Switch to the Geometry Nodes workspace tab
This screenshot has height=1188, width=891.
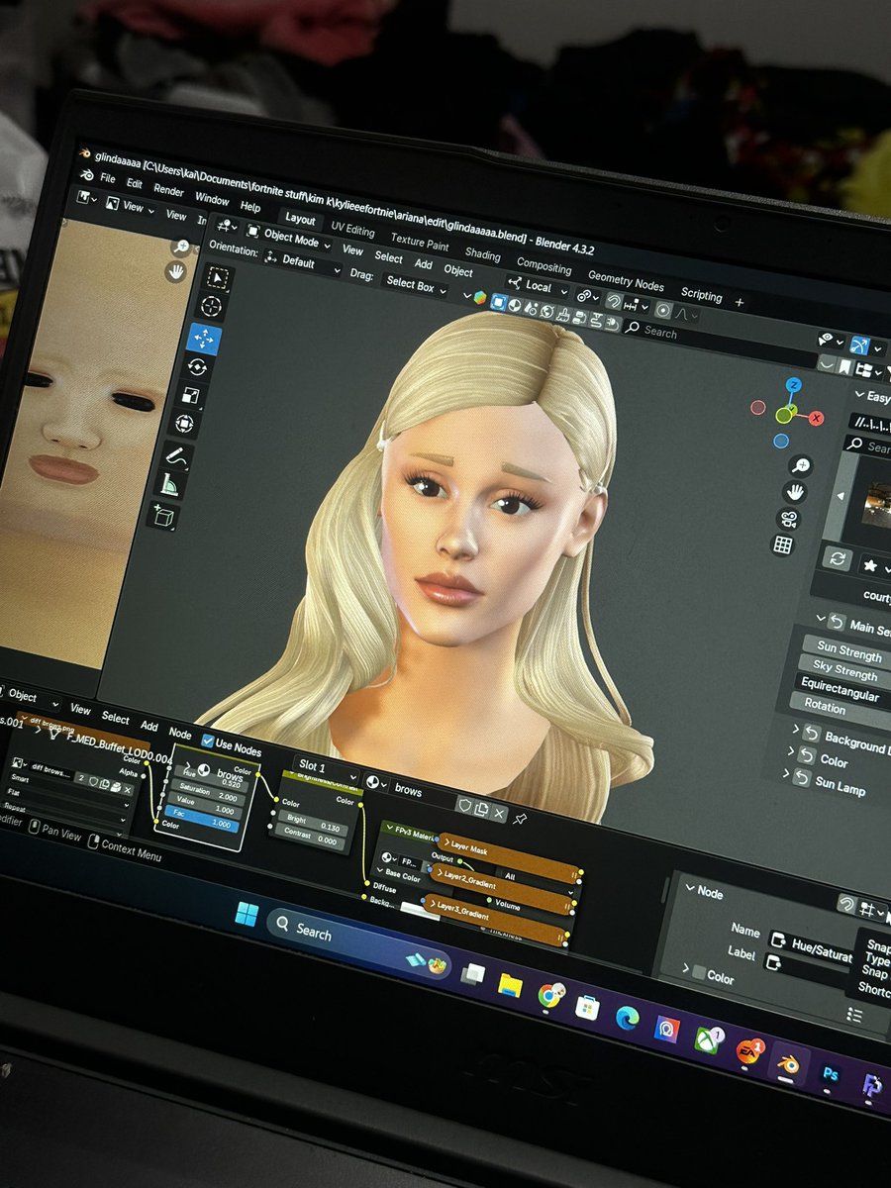click(626, 281)
